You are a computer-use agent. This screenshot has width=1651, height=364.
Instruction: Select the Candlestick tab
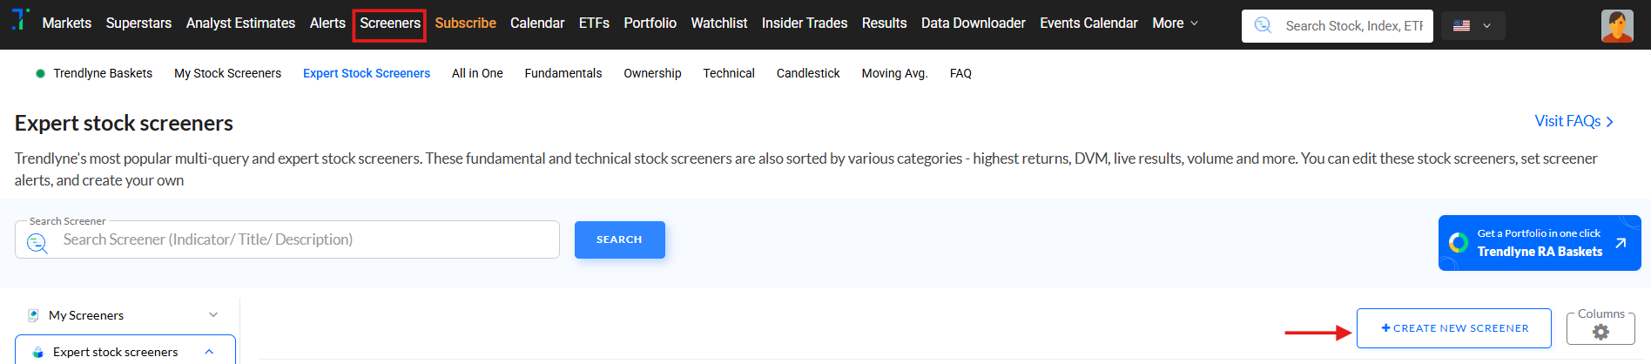[x=807, y=73]
